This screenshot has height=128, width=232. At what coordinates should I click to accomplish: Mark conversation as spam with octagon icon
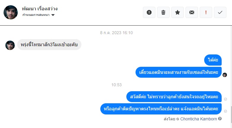[x=149, y=12]
